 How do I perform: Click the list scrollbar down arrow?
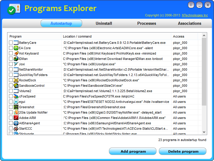pyautogui.click(x=204, y=132)
